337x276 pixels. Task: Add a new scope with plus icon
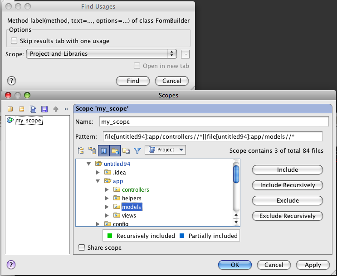point(10,109)
